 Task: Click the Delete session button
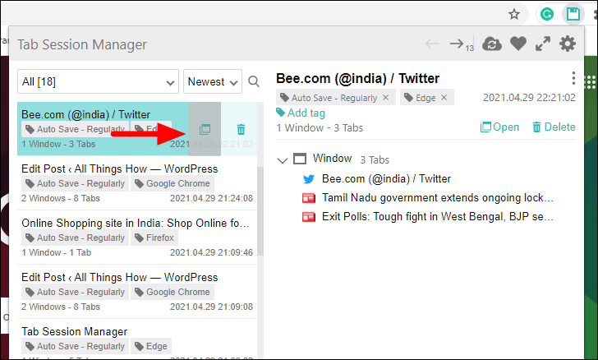[x=554, y=127]
